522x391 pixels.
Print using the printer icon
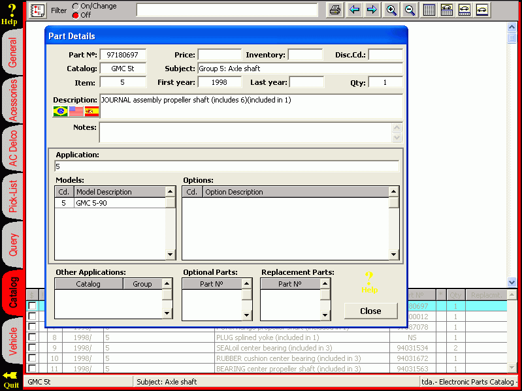click(335, 10)
